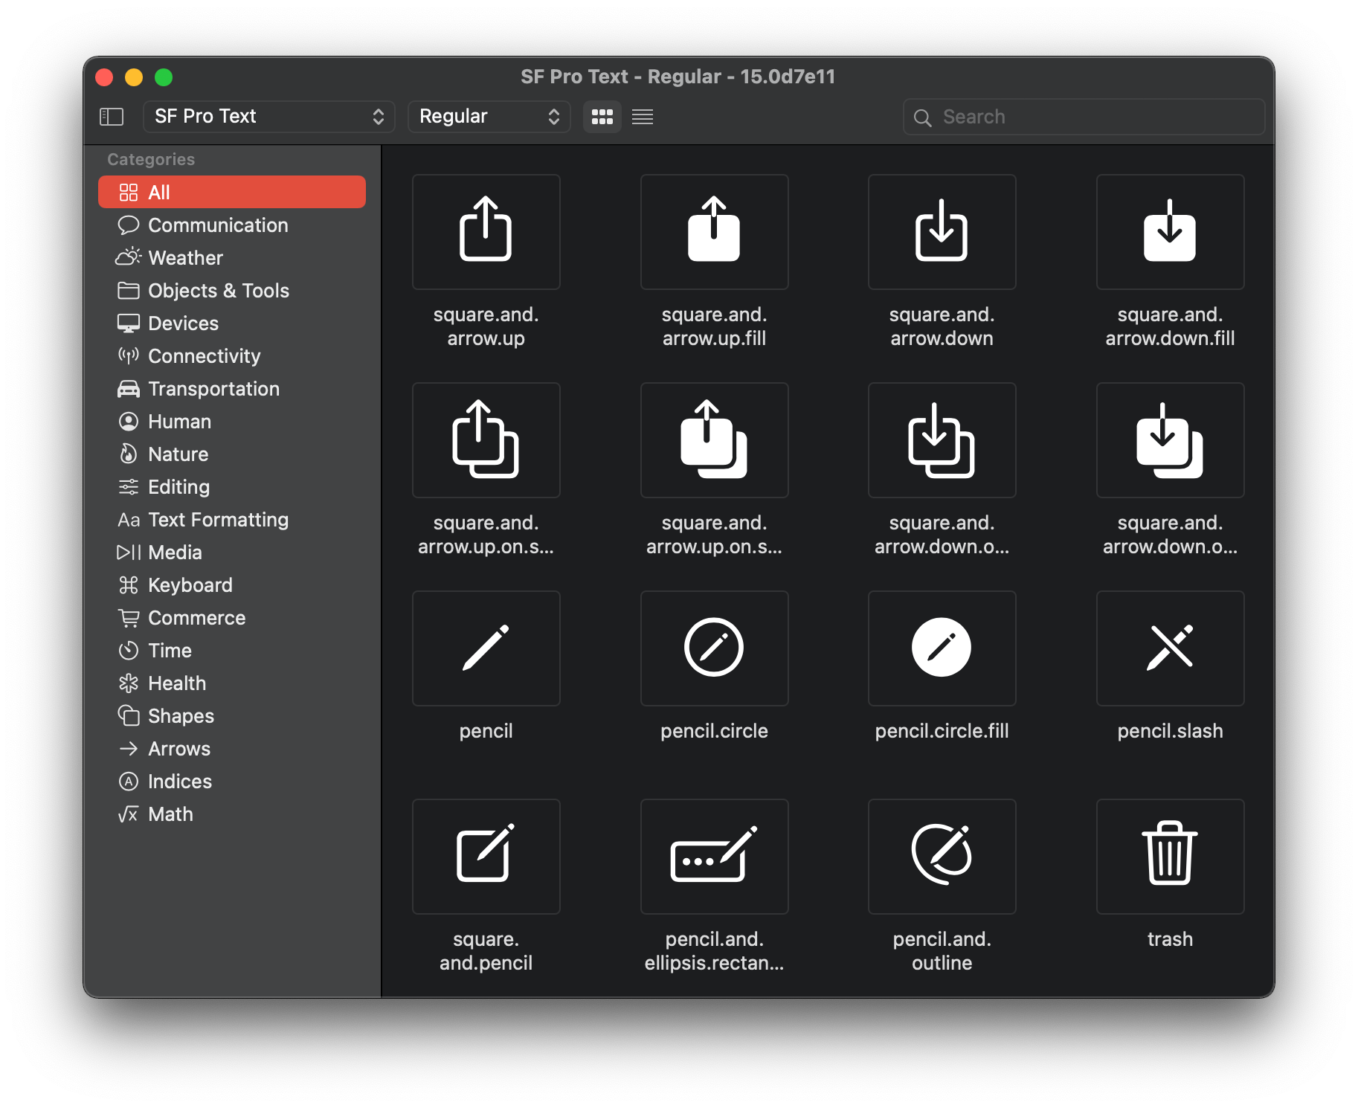Image resolution: width=1358 pixels, height=1108 pixels.
Task: Open the Objects & Tools category
Action: [x=232, y=291]
